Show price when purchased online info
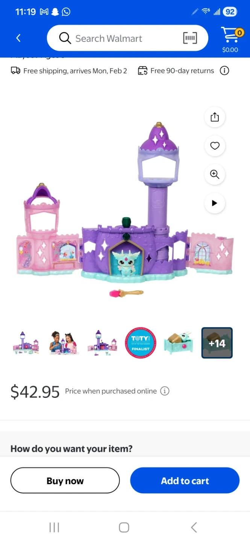The image size is (250, 543). [165, 391]
